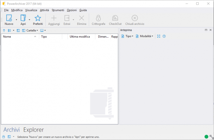Expand the preview window dropdown arrow
Screen dimensions: 214x140
pos(45,30)
